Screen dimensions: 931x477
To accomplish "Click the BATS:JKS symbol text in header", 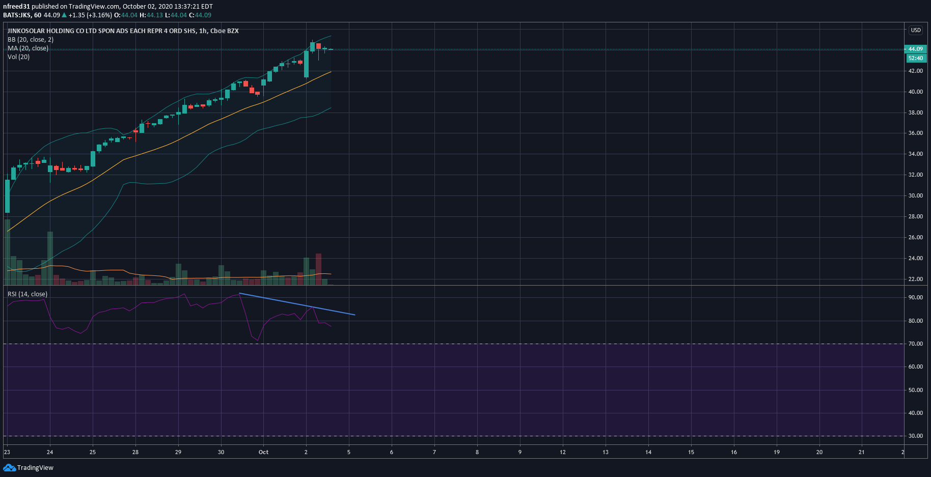I will pos(17,15).
